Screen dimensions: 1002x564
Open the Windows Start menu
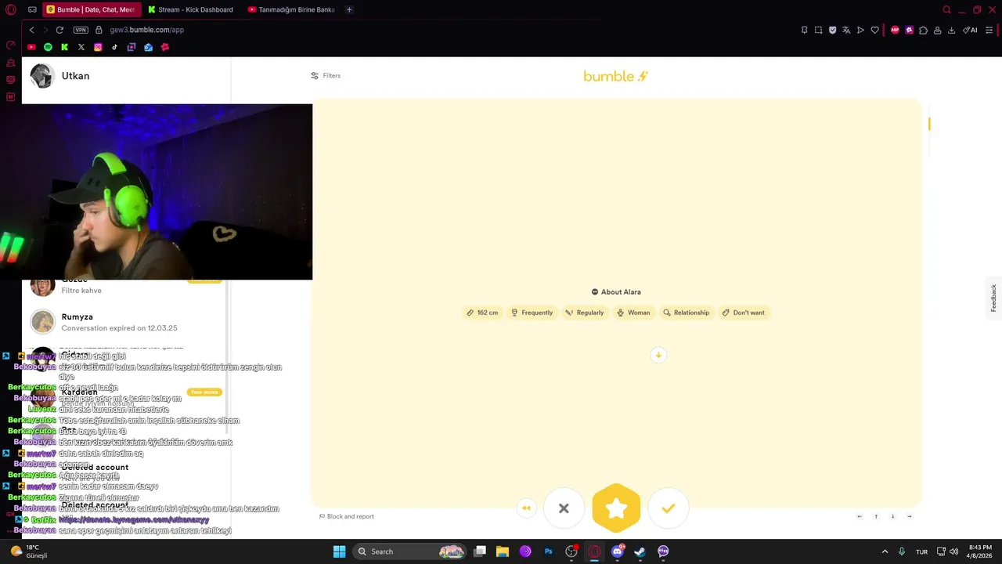tap(339, 551)
